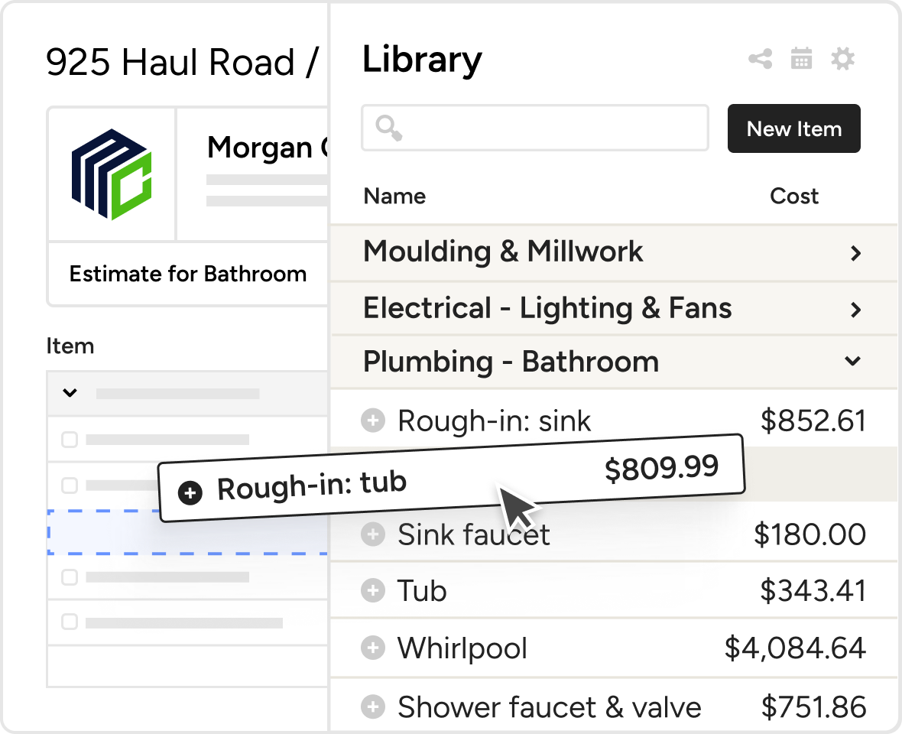The height and width of the screenshot is (734, 902).
Task: Add Whirlpool item using plus icon
Action: pyautogui.click(x=372, y=648)
